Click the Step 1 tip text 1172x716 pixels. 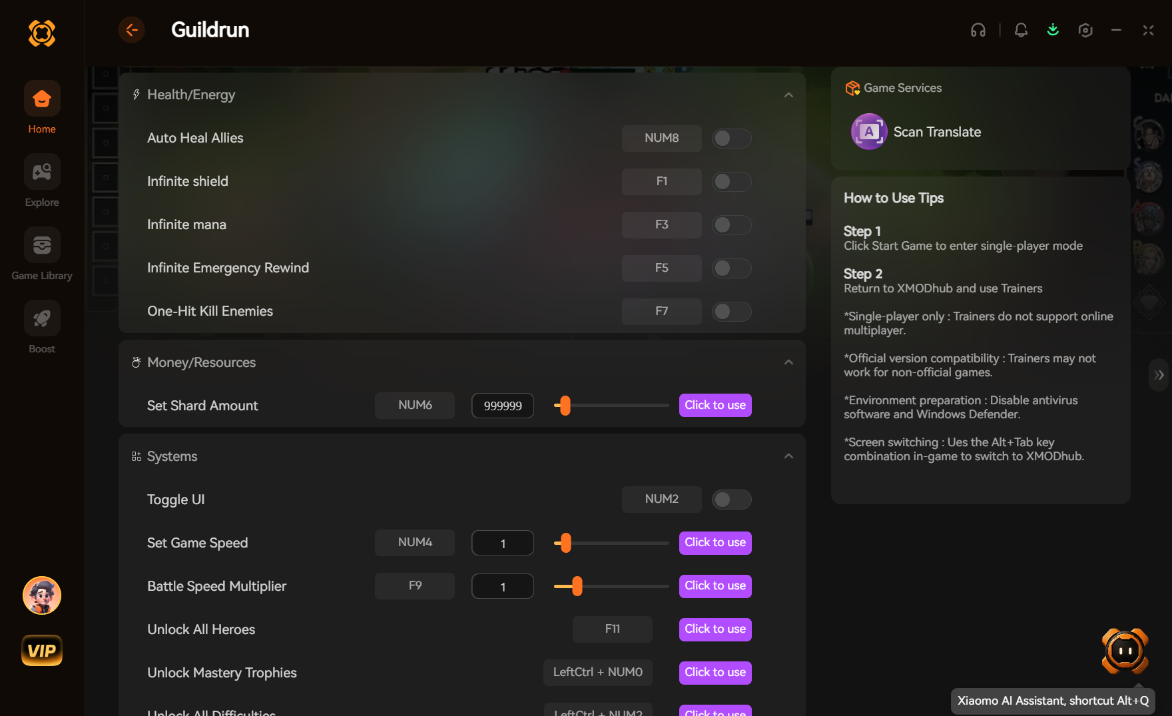click(963, 246)
